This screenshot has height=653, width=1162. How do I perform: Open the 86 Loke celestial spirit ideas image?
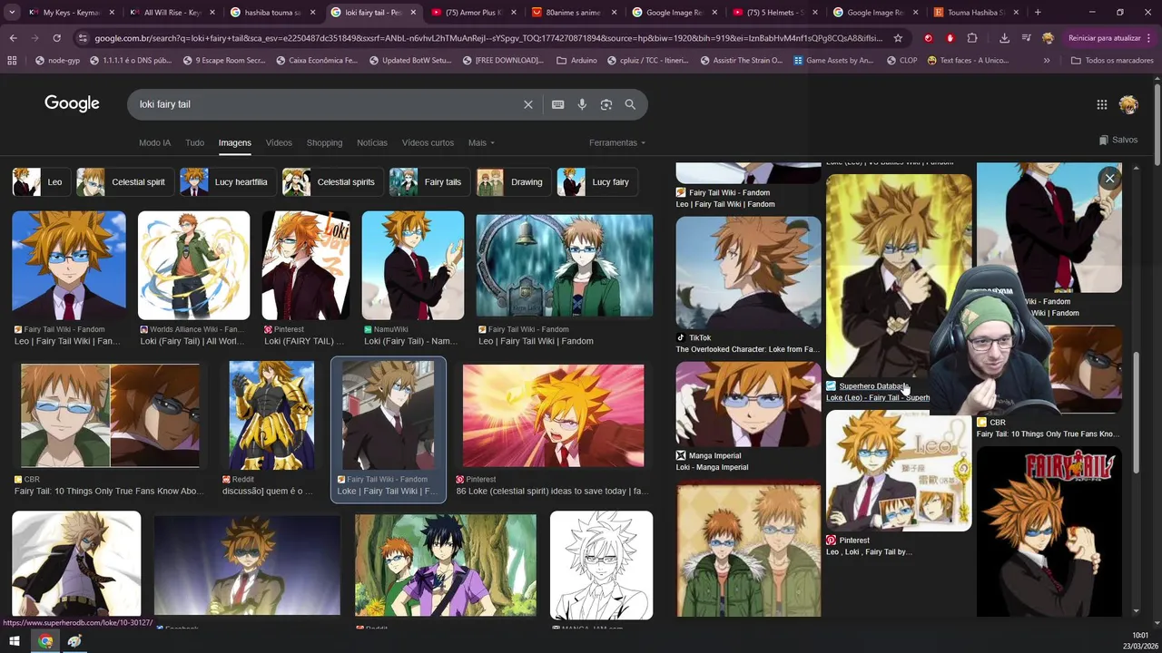(x=553, y=414)
